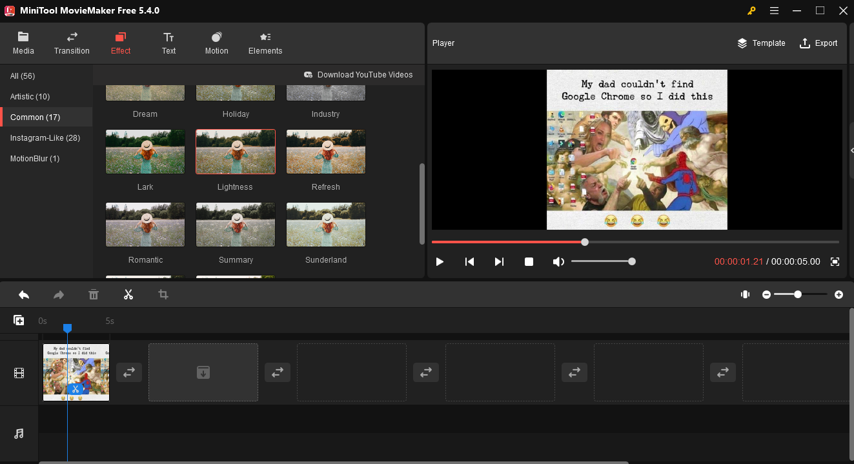Mute the player volume

558,261
